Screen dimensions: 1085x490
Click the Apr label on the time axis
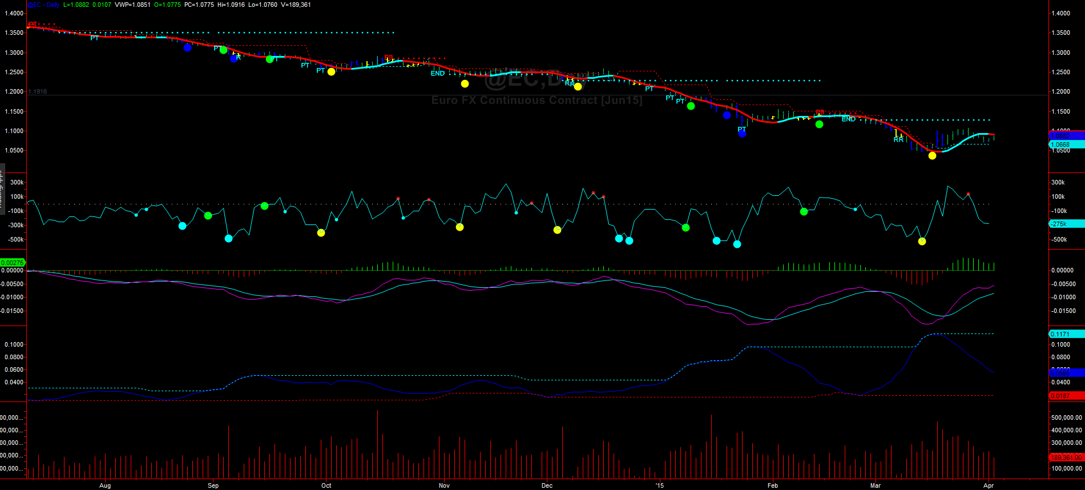point(989,485)
